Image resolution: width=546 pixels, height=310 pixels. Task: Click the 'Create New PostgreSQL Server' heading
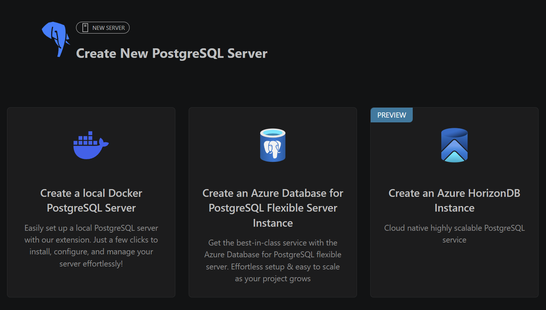[x=172, y=53]
